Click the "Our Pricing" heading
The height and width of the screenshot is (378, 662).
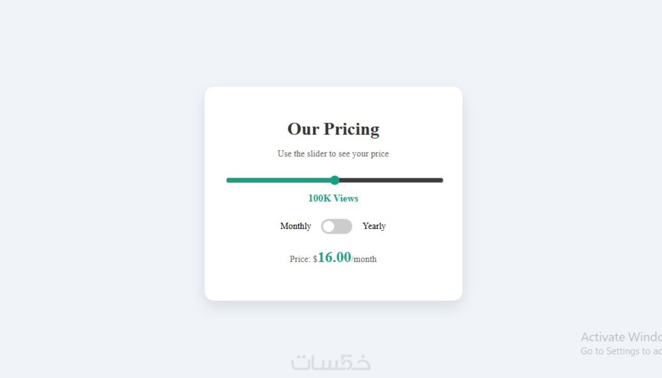tap(333, 129)
